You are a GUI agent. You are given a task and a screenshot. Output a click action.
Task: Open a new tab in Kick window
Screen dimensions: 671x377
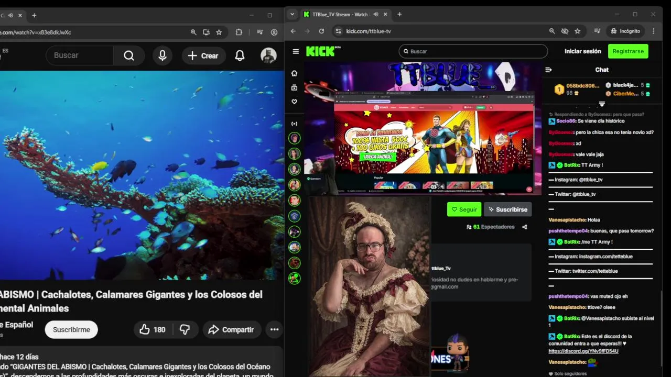point(399,15)
